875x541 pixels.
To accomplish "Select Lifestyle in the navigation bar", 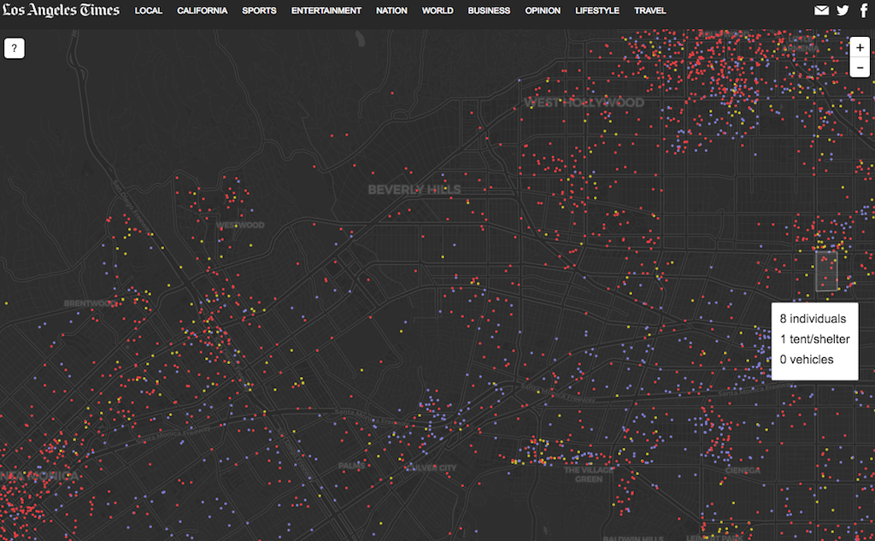I will [597, 11].
